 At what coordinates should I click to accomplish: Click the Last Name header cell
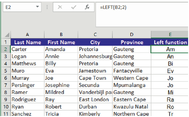(28, 42)
